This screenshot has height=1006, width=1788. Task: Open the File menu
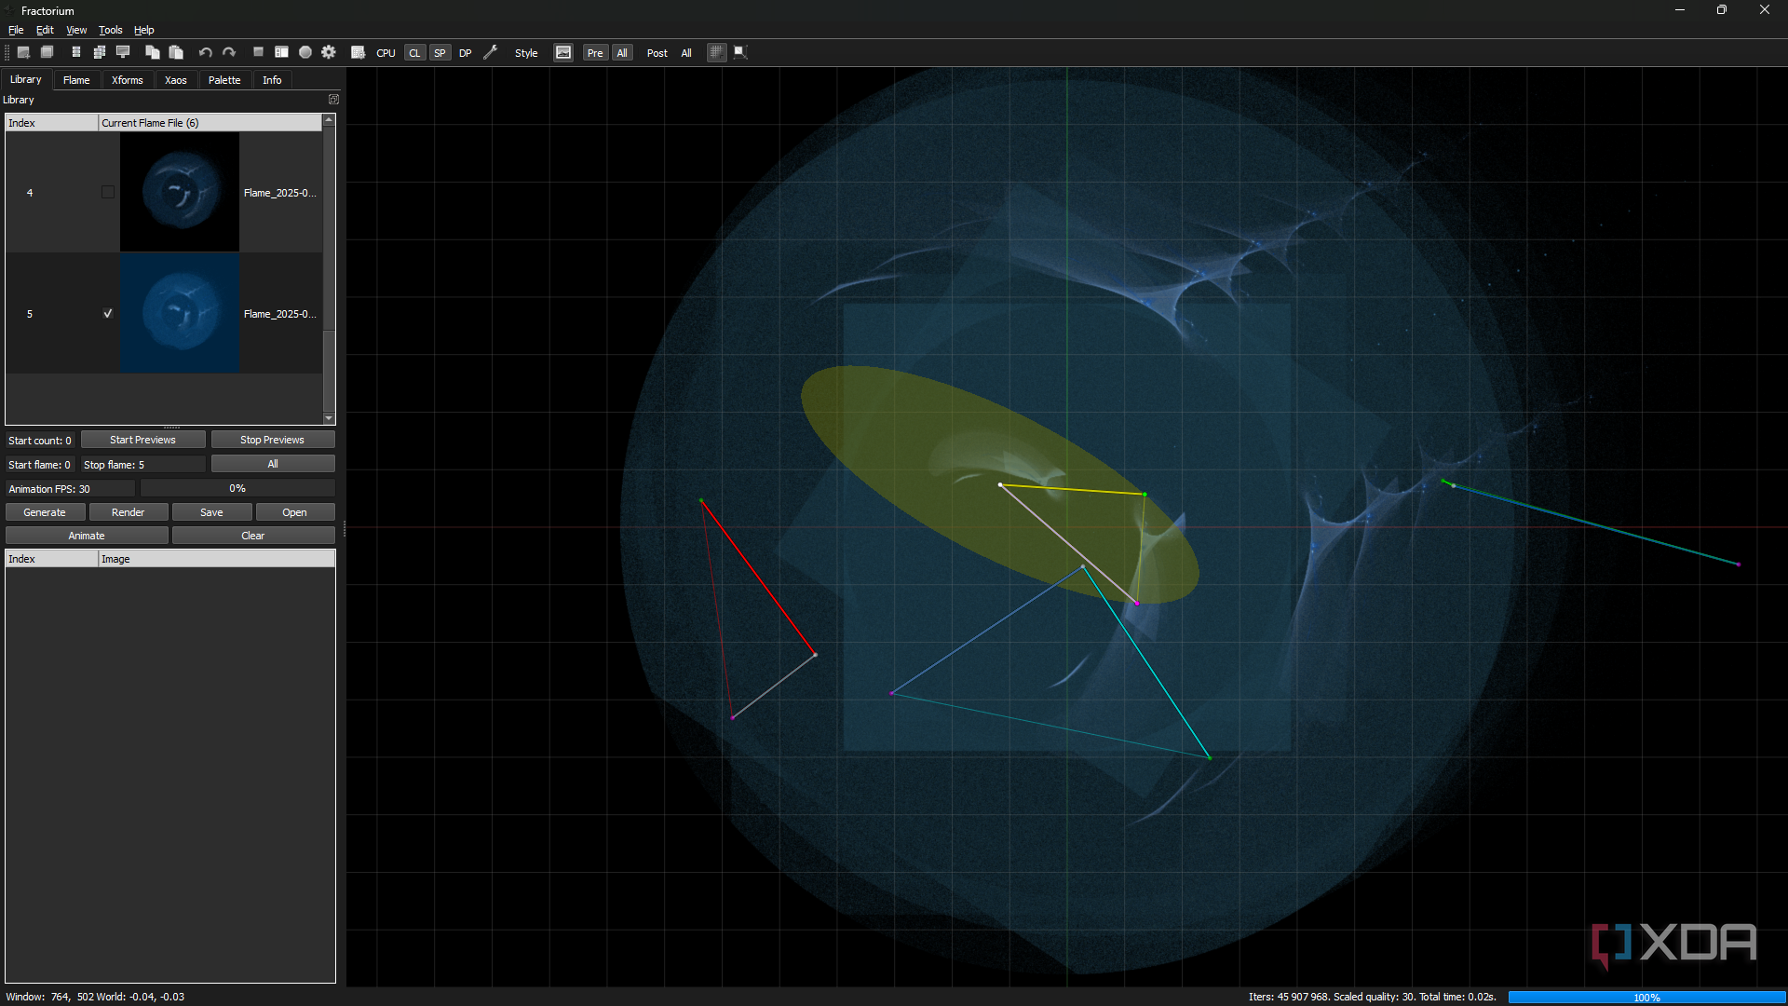click(x=16, y=30)
